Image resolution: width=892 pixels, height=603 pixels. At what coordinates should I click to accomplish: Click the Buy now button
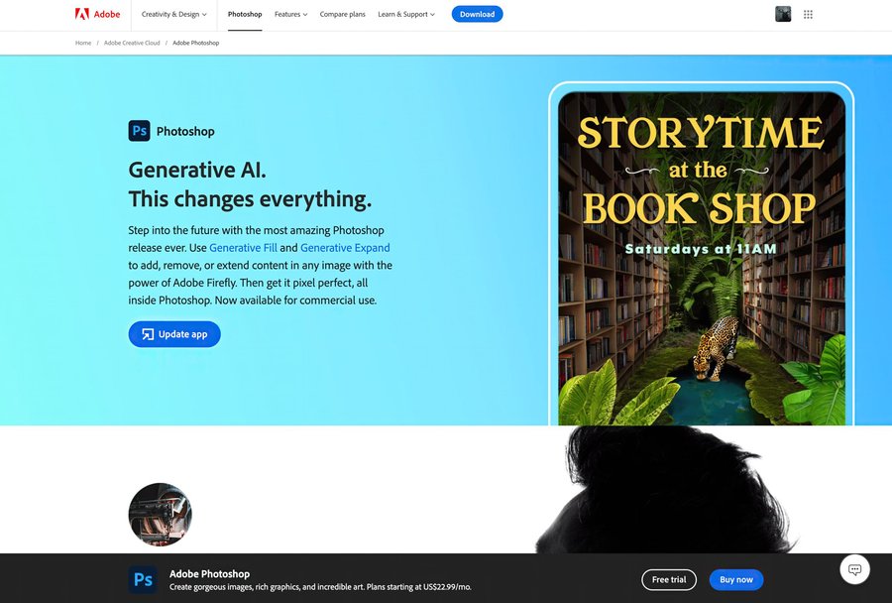point(736,579)
